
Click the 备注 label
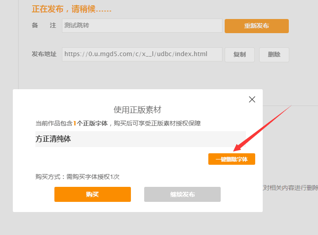pos(44,25)
